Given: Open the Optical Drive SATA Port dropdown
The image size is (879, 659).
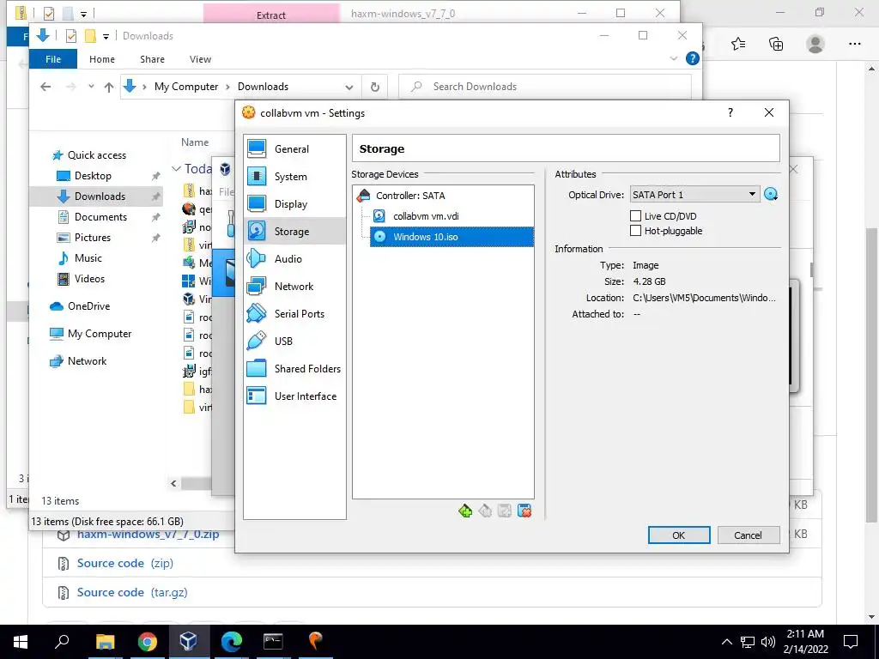Looking at the screenshot, I should click(x=695, y=195).
